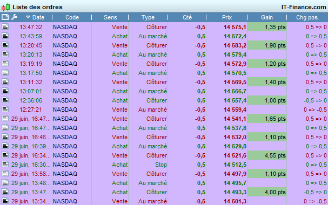
Task: Select the 29 juin, 13:34... date cell
Action: pyautogui.click(x=31, y=201)
